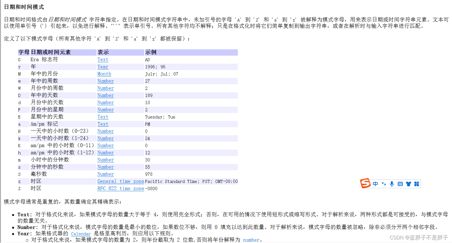Click the example '1996; 96'
The height and width of the screenshot is (243, 452).
(x=155, y=67)
